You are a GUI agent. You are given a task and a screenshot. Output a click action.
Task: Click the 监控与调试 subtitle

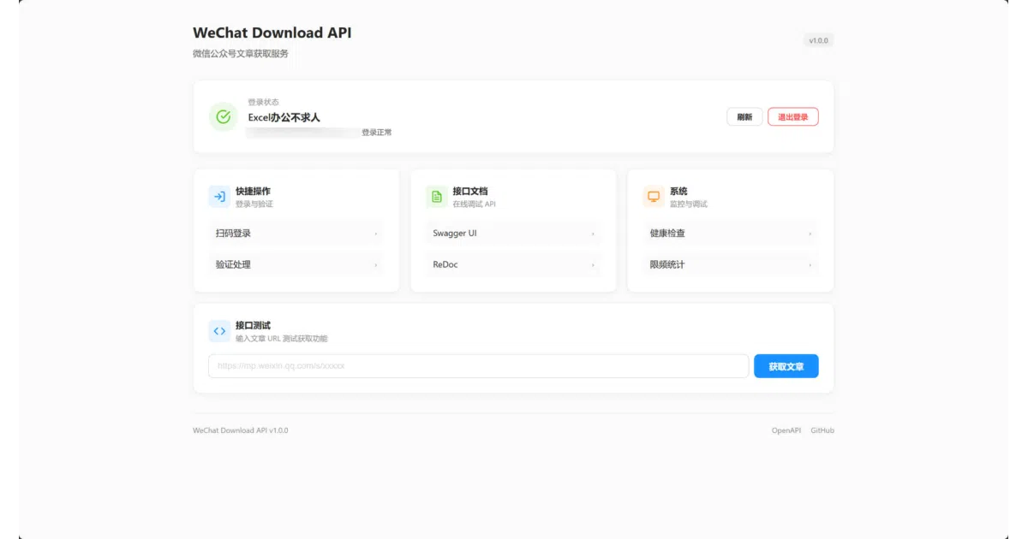pos(689,204)
